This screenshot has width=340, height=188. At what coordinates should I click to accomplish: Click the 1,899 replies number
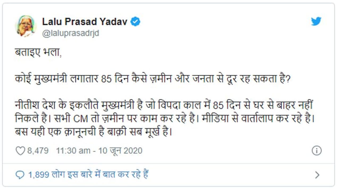[x=39, y=175]
